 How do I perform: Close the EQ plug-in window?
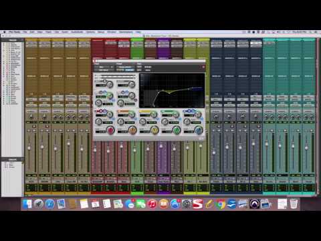click(x=95, y=61)
